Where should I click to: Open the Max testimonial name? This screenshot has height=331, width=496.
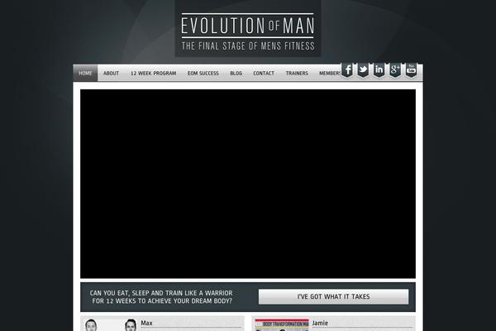[x=146, y=323]
